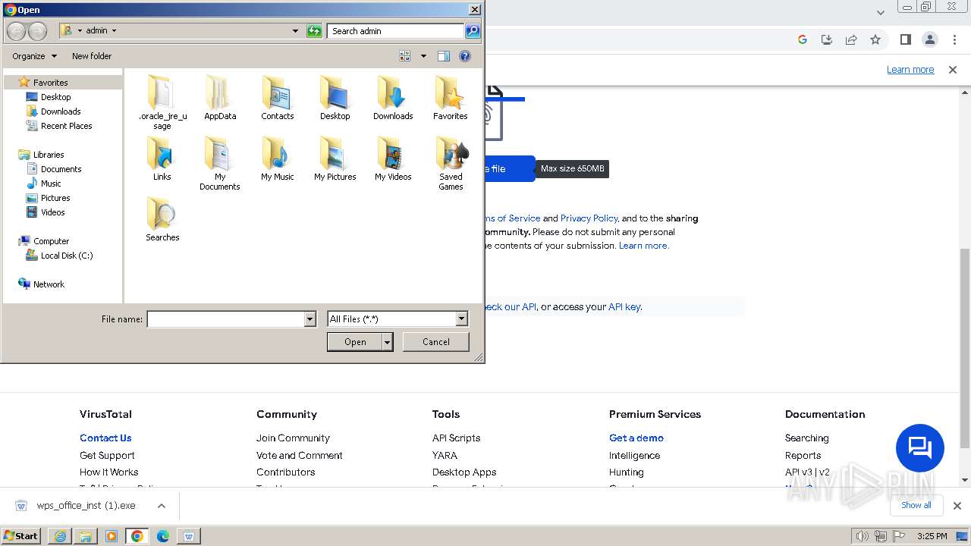The width and height of the screenshot is (971, 546).
Task: Select Downloads in the navigation pane
Action: (61, 111)
